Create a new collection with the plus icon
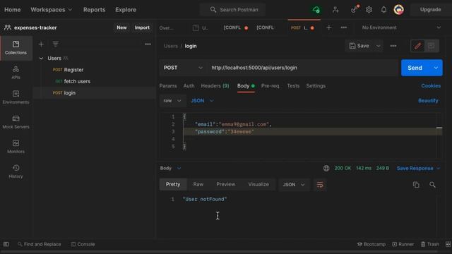The width and height of the screenshot is (452, 254). (x=41, y=44)
